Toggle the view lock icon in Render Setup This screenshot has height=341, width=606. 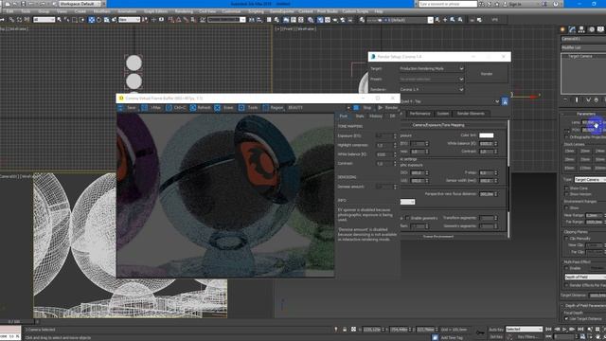click(x=505, y=101)
